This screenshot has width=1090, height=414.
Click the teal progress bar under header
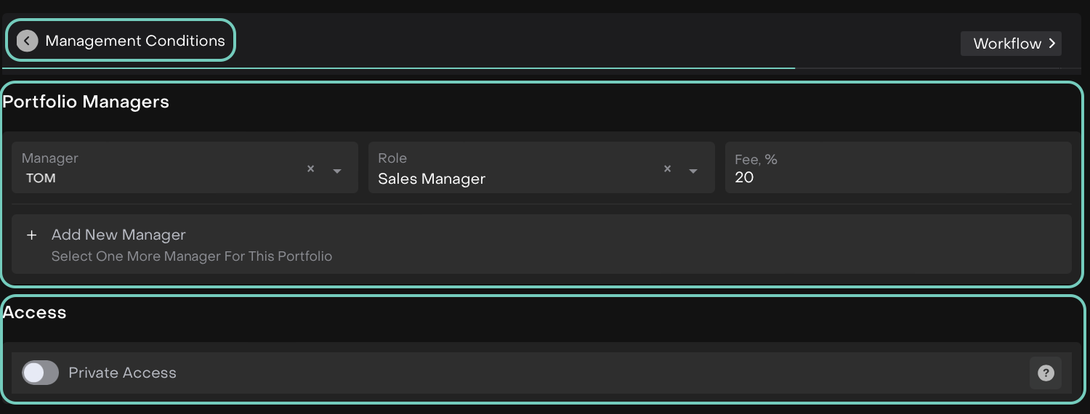tap(398, 68)
